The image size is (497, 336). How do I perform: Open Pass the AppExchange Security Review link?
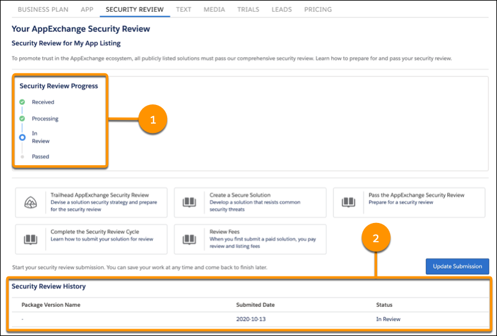(x=416, y=195)
